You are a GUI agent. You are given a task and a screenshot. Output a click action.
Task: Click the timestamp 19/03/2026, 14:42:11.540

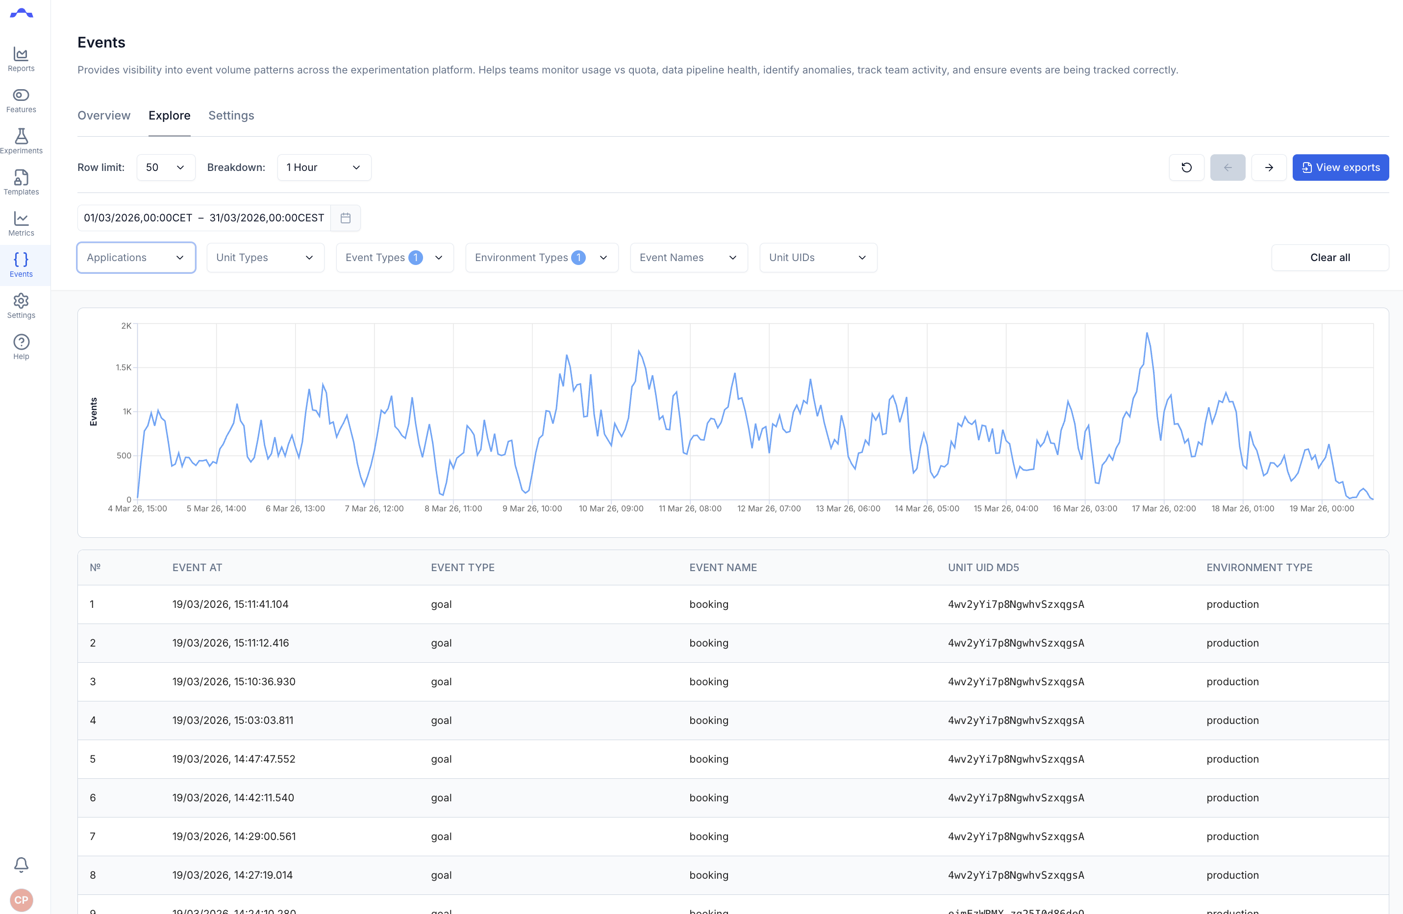(233, 798)
